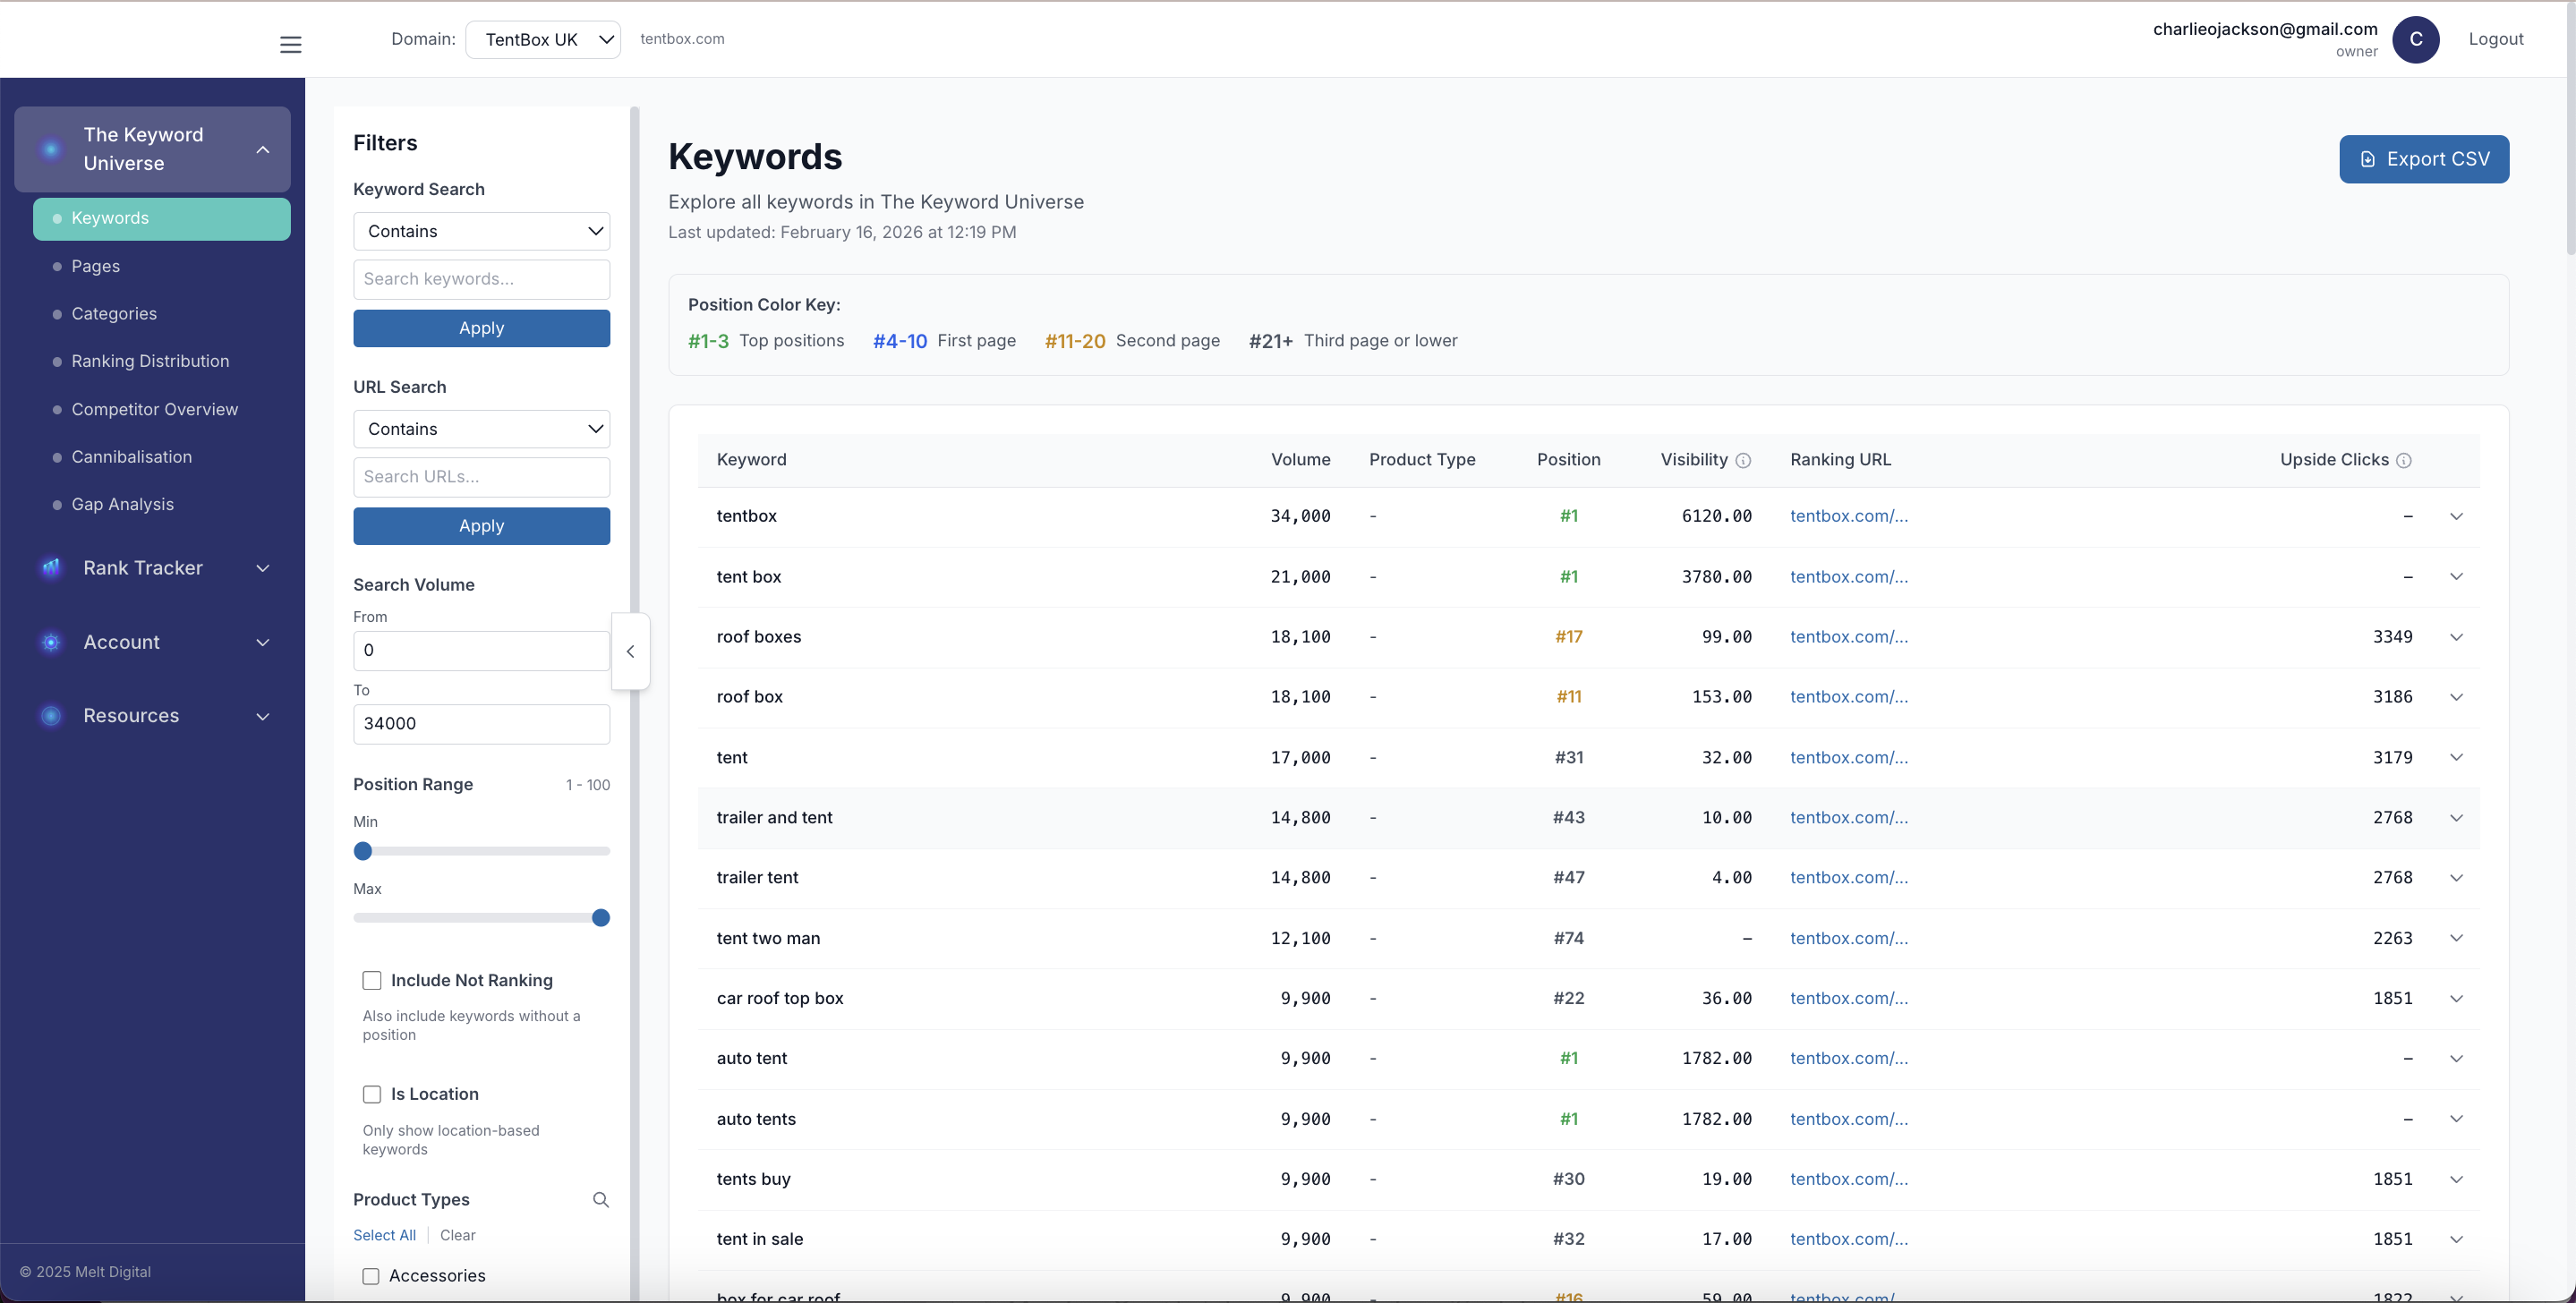Click the user avatar circle C

pyautogui.click(x=2416, y=39)
